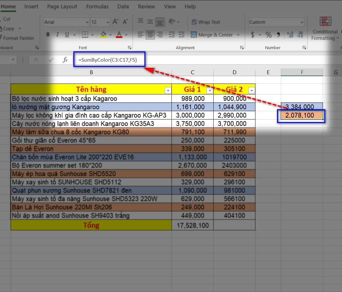Toggle italic formatting
The image size is (342, 292).
click(57, 35)
